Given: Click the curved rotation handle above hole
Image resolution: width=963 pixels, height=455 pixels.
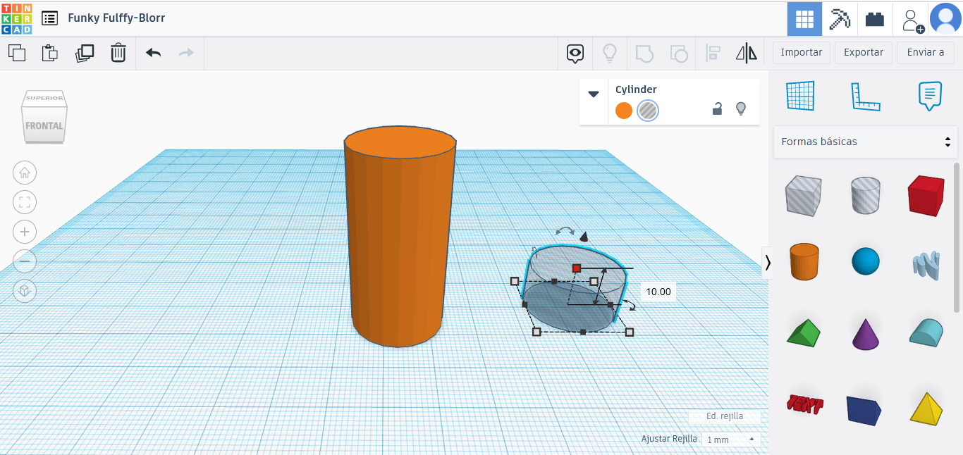Looking at the screenshot, I should 565,230.
